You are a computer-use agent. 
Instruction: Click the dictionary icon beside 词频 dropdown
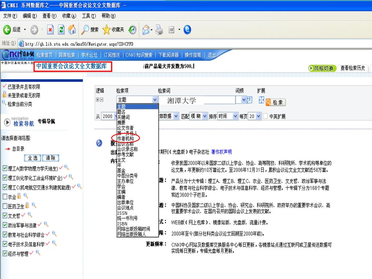point(250,100)
